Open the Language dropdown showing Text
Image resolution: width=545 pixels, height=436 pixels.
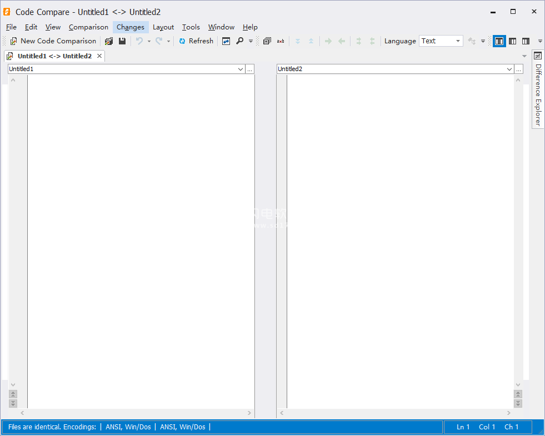[x=441, y=41]
